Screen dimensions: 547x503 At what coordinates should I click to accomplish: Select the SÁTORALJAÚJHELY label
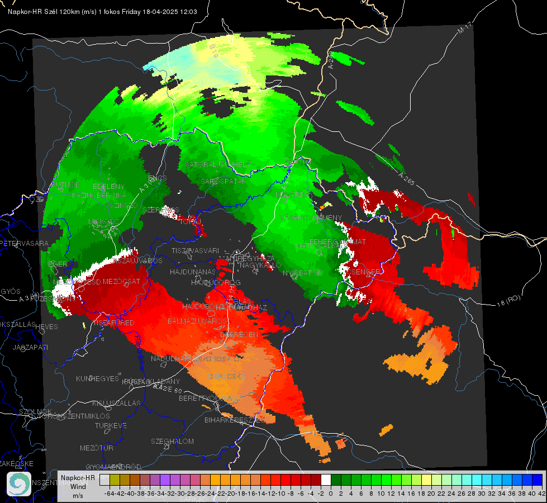[218, 164]
